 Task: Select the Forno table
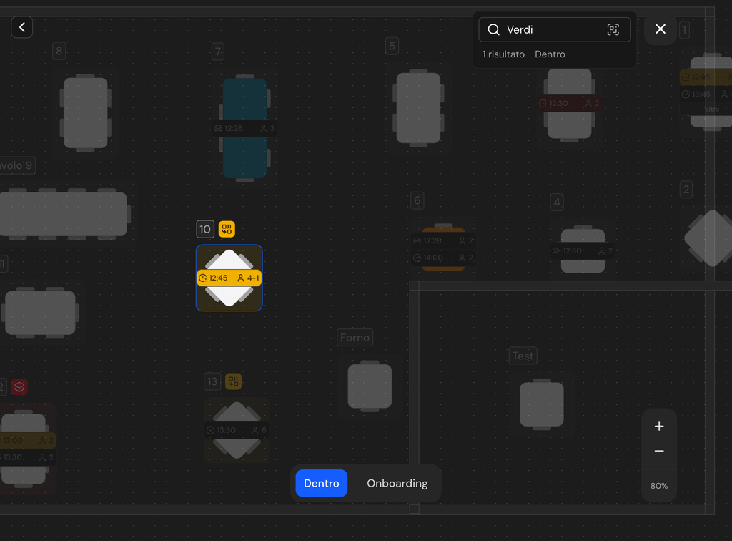pos(370,386)
